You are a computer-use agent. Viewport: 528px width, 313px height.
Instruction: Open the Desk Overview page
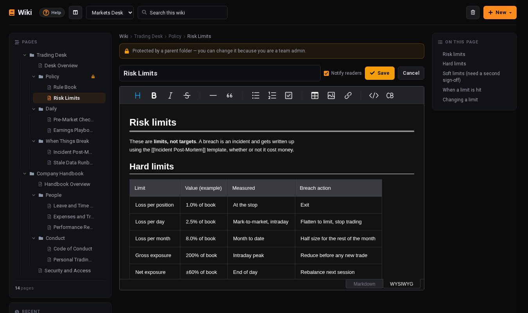[x=61, y=66]
